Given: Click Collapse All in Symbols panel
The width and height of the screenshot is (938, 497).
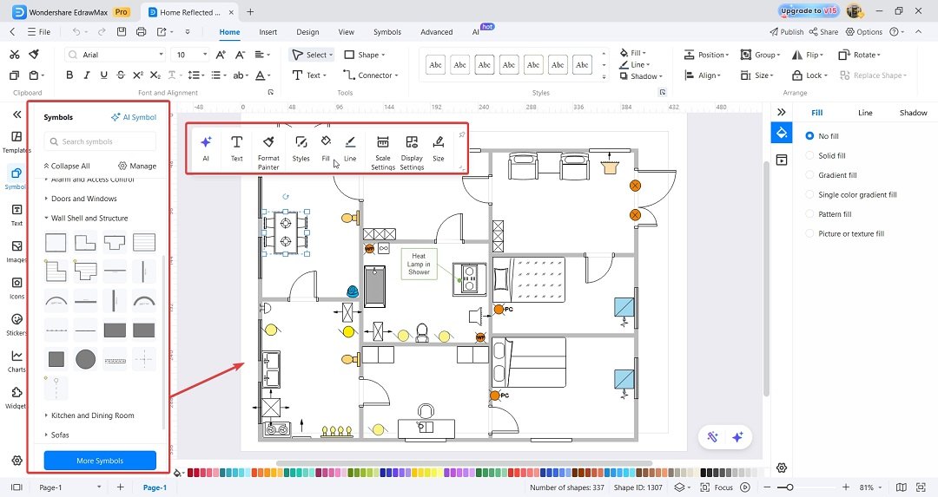Looking at the screenshot, I should [66, 166].
